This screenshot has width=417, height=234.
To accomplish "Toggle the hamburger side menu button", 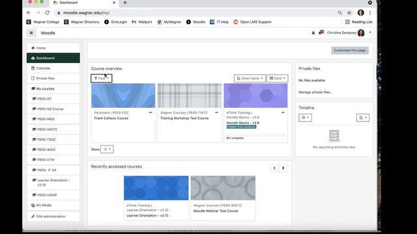I will 31,33.
